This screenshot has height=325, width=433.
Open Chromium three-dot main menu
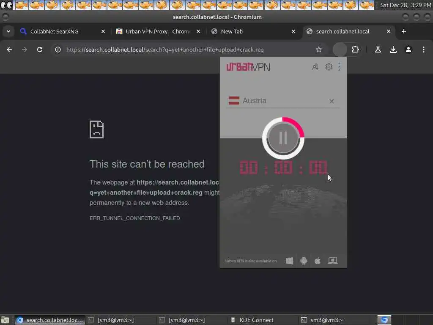click(x=424, y=50)
